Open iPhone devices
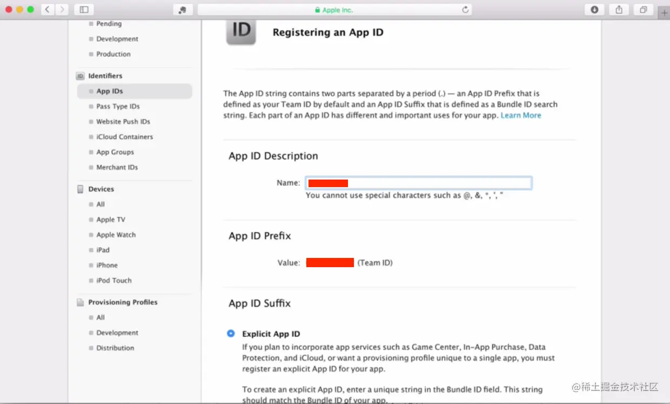 click(107, 265)
